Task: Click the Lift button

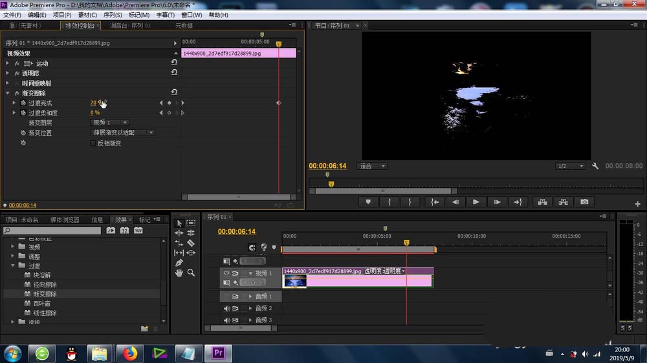Action: tap(543, 202)
